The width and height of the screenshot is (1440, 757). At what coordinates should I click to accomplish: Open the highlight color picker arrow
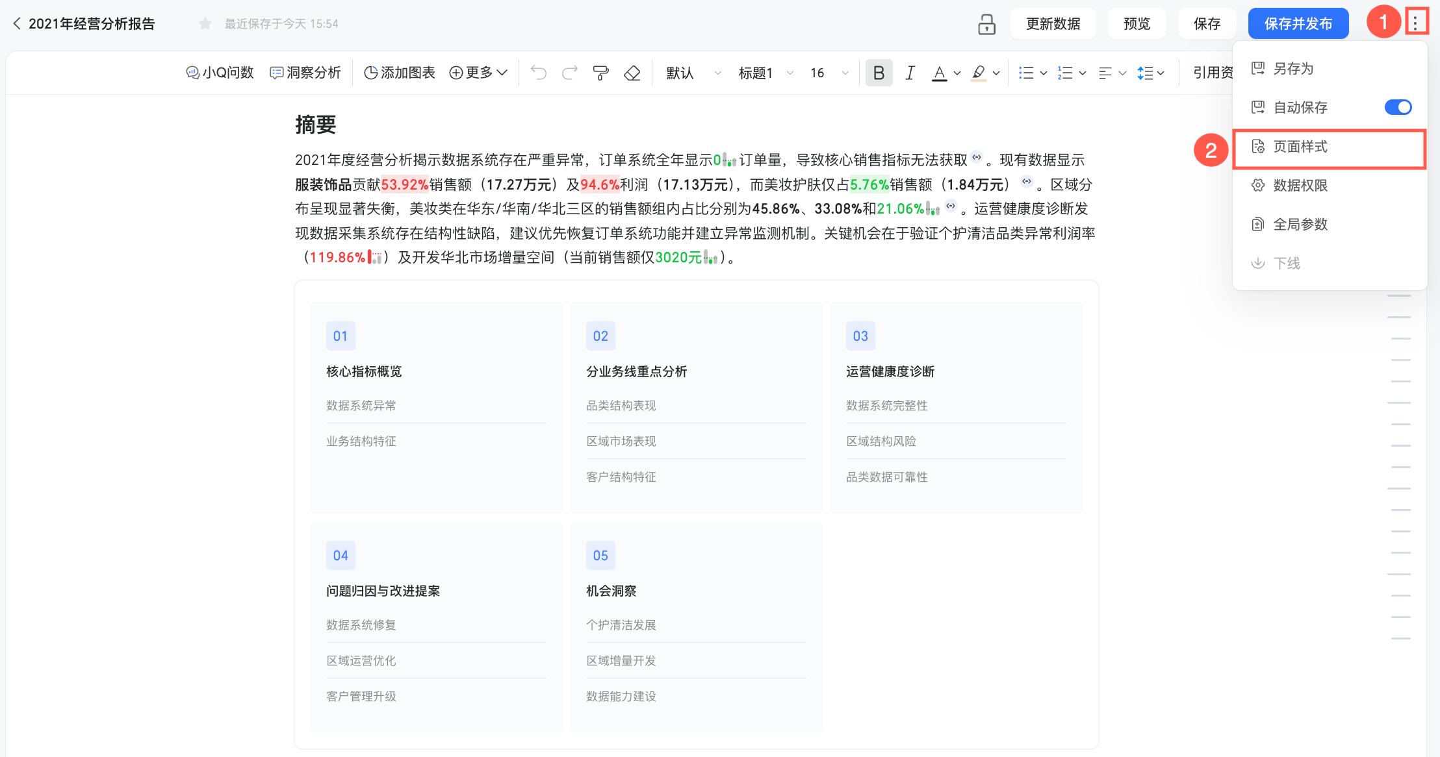[996, 73]
